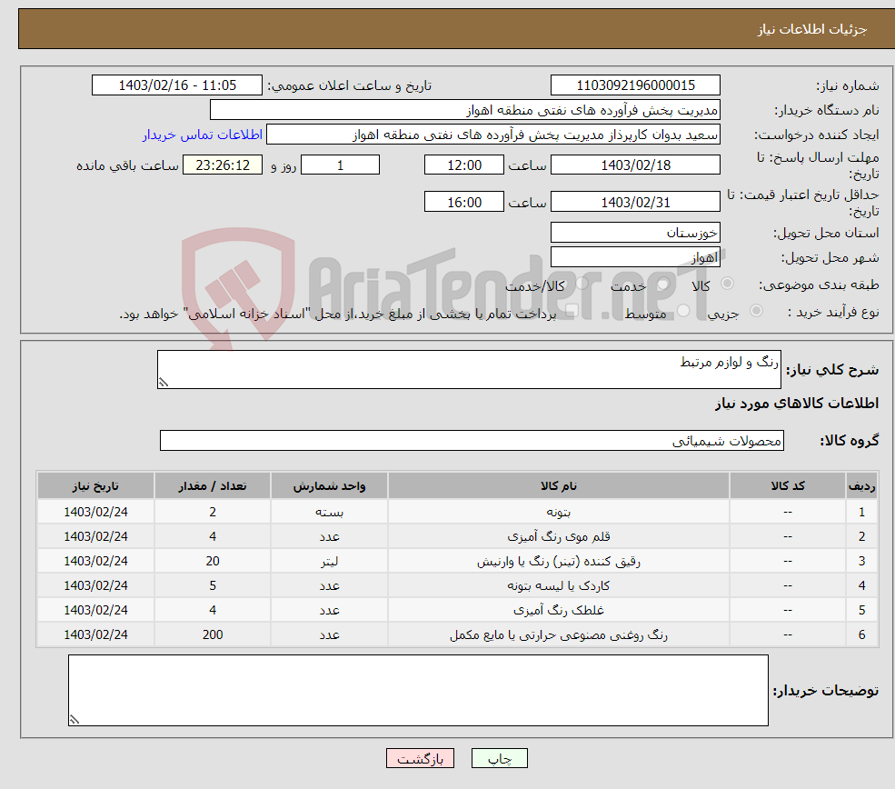
Task: Click the delivery province field خوزستان
Action: pos(635,233)
